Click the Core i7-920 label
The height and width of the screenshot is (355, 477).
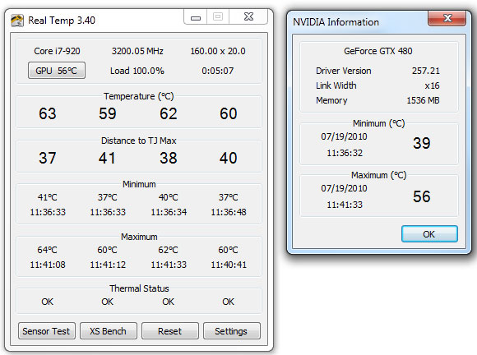click(57, 51)
